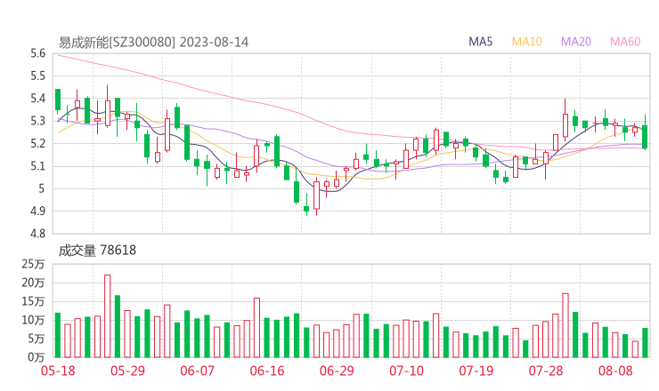659x391 pixels.
Task: Click the 成交量 78618 volume label
Action: click(97, 250)
